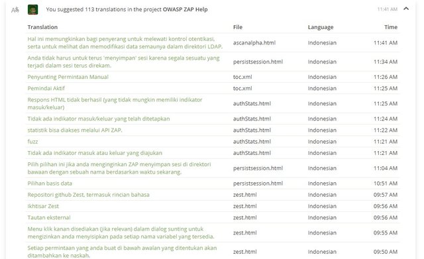Select 'authStats.html' in the 11:22 AM row
424x259 pixels.
click(x=252, y=130)
